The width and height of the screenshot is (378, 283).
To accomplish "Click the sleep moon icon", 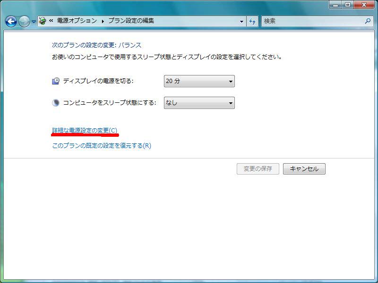I will (x=56, y=103).
